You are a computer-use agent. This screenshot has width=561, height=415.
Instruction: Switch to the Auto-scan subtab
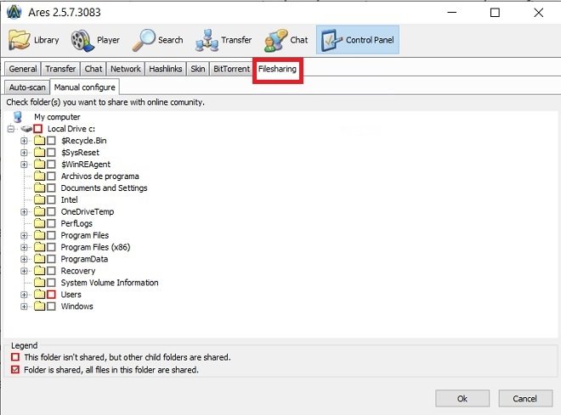[27, 87]
